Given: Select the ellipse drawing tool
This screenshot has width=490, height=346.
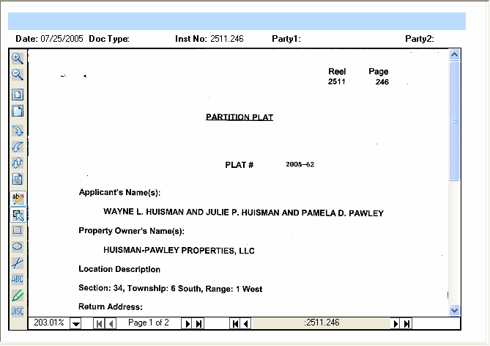Looking at the screenshot, I should (x=18, y=246).
